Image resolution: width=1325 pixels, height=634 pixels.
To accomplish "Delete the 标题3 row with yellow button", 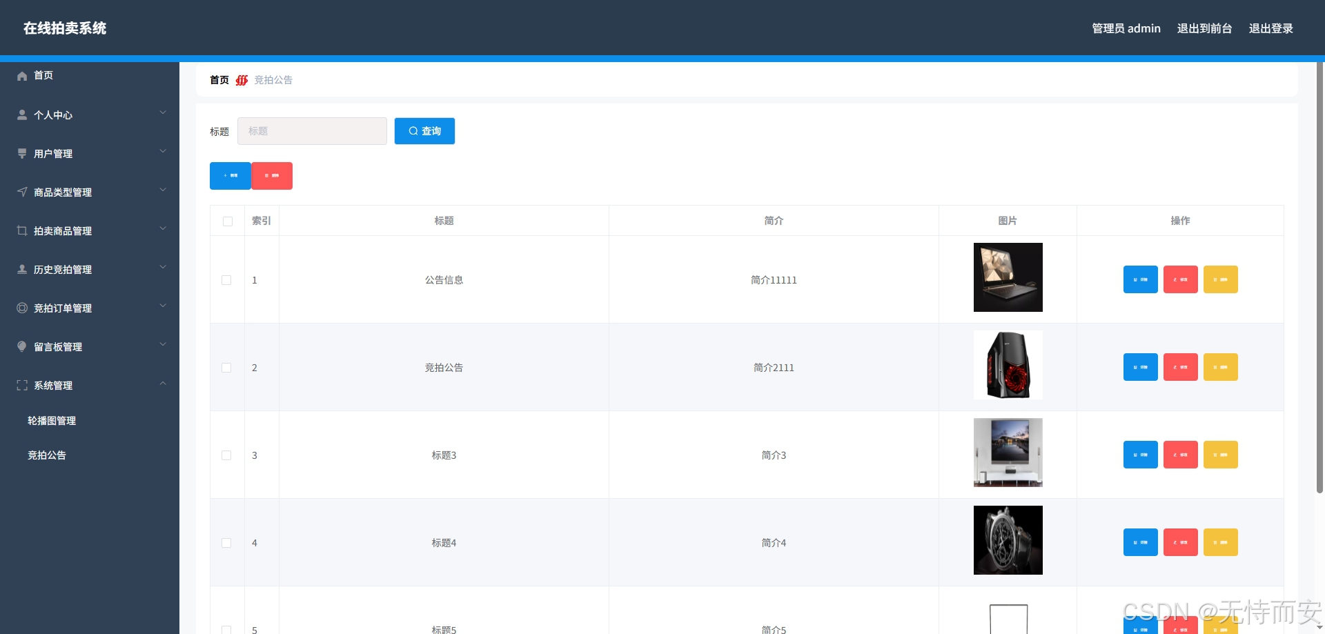I will pos(1221,455).
